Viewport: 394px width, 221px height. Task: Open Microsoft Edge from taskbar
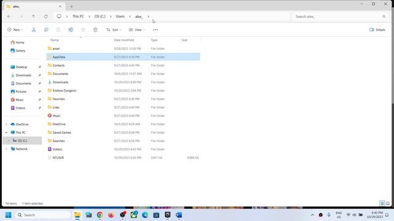[x=145, y=215]
